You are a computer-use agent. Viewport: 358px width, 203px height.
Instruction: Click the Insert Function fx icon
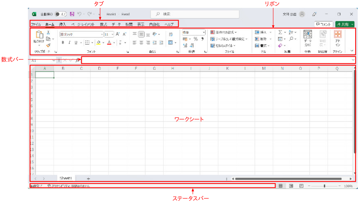pos(77,60)
